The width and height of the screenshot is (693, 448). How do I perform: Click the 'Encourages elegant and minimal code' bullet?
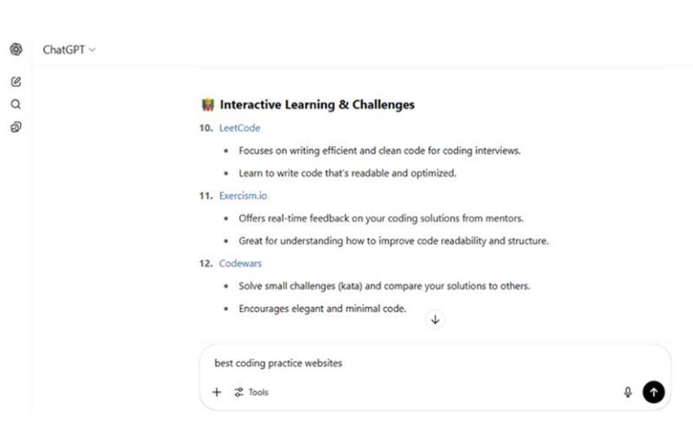pos(322,309)
